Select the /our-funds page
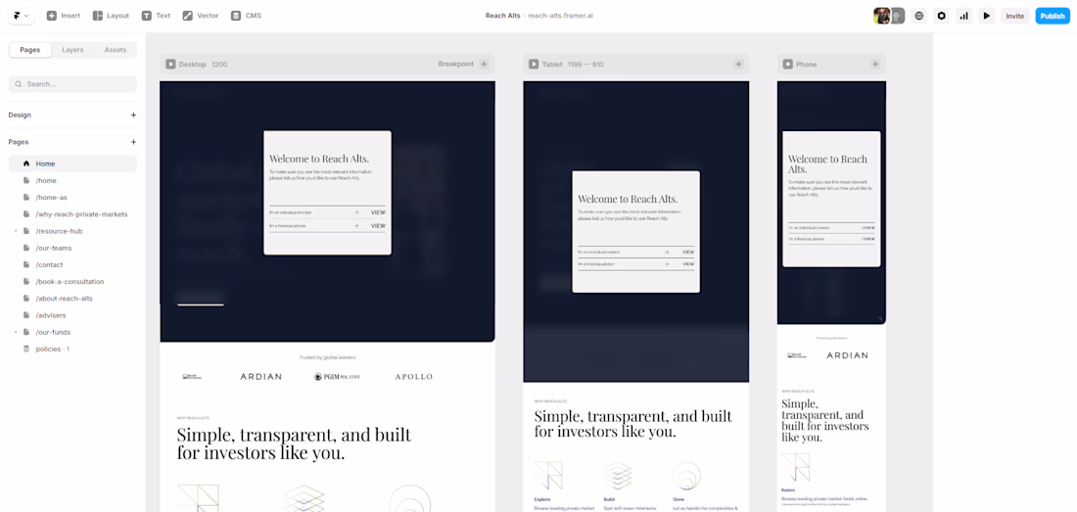Viewport: 1077px width, 512px height. (x=72, y=332)
